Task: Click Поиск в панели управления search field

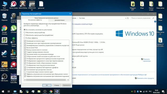Action: tap(142, 18)
